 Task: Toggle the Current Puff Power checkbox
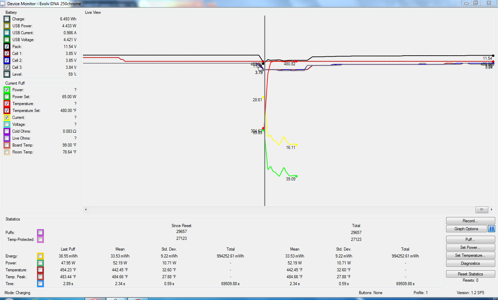[7, 90]
